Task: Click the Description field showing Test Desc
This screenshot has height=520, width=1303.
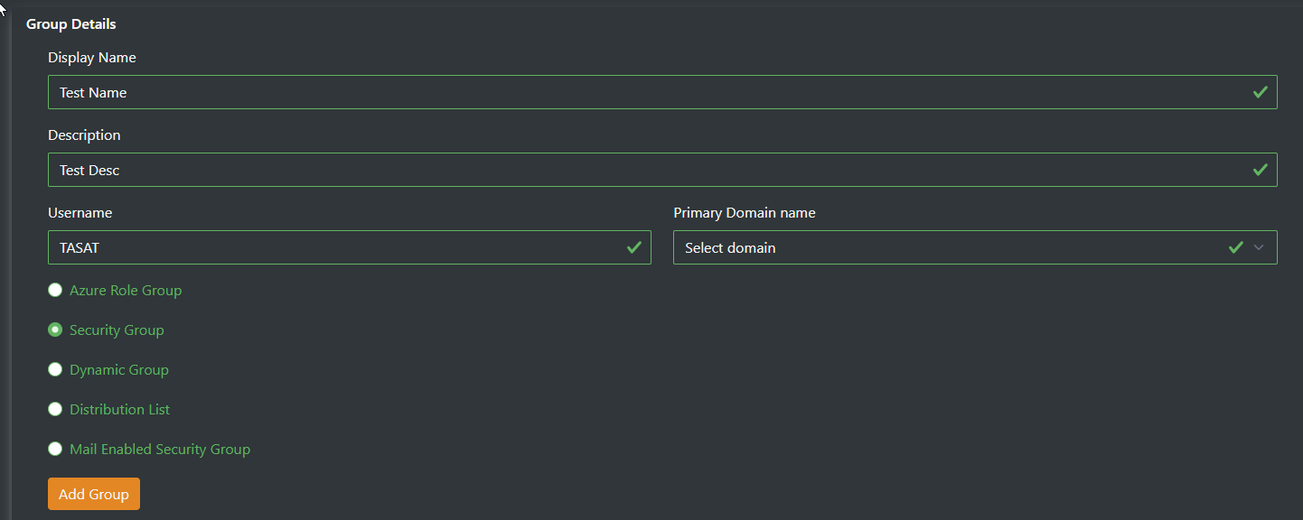Action: (361, 169)
